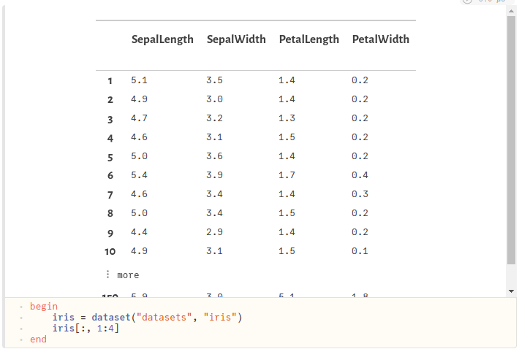The width and height of the screenshot is (519, 349).
Task: Place cursor on the 'begin' keyword line
Action: [44, 307]
